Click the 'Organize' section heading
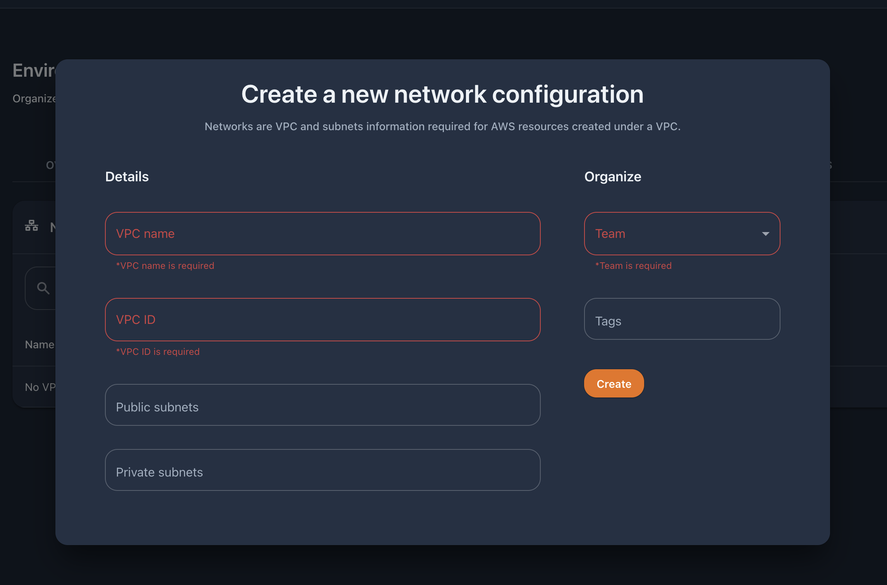 coord(613,177)
